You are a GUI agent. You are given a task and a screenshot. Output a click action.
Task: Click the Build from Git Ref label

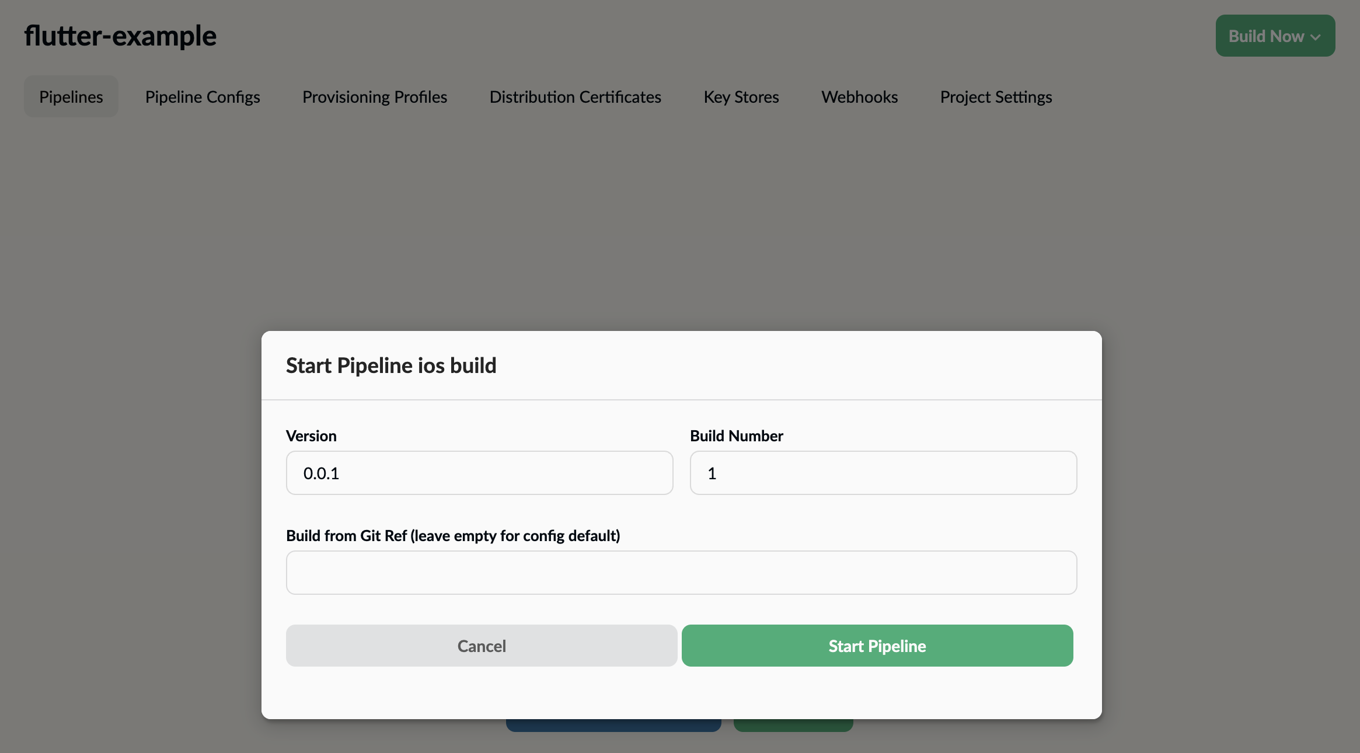pos(453,536)
